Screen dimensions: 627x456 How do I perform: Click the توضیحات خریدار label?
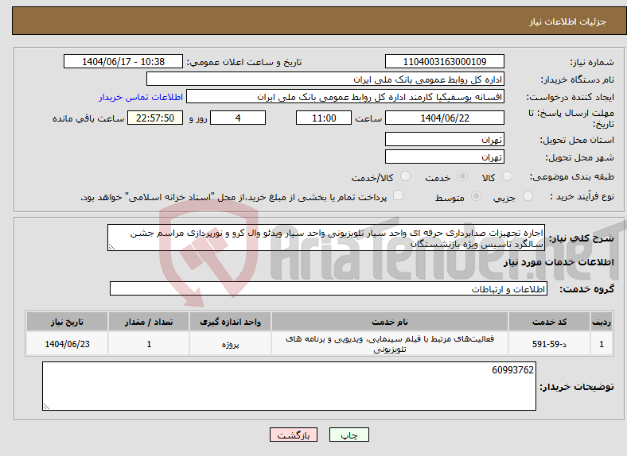click(x=577, y=387)
